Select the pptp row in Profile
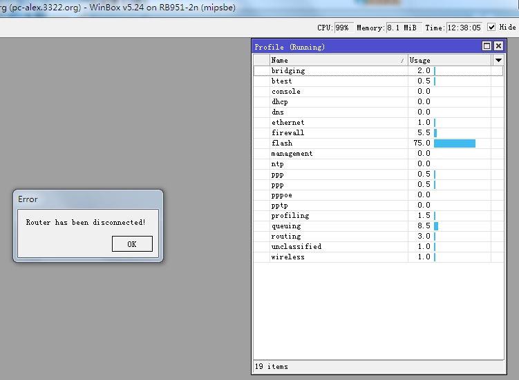 (x=378, y=206)
